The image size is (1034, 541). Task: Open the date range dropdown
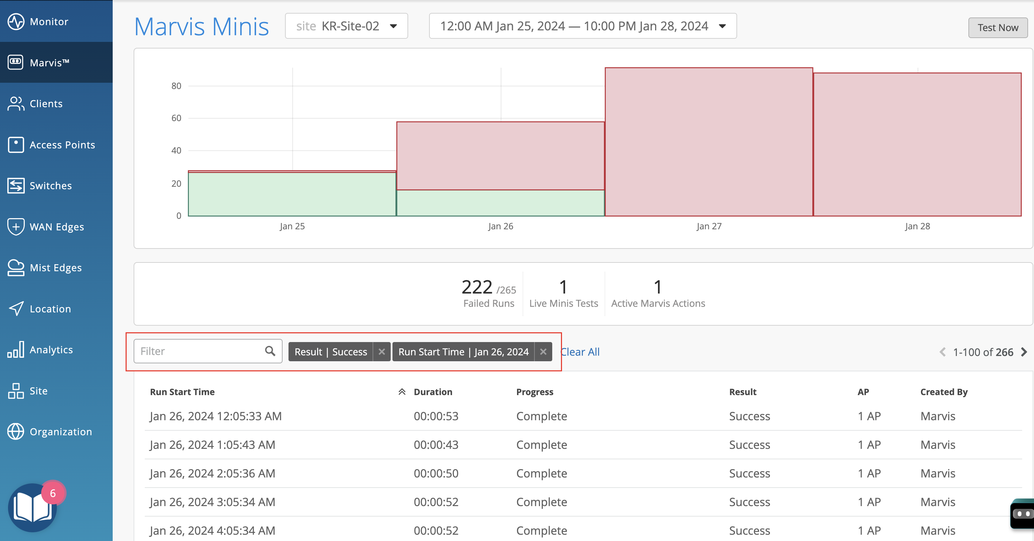tap(583, 26)
